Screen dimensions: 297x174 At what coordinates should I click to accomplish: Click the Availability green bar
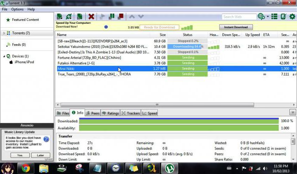point(179,128)
